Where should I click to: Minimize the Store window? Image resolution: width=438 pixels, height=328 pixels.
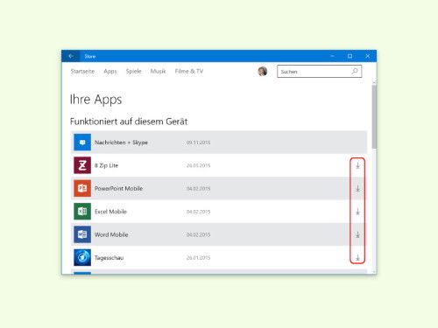(x=333, y=56)
